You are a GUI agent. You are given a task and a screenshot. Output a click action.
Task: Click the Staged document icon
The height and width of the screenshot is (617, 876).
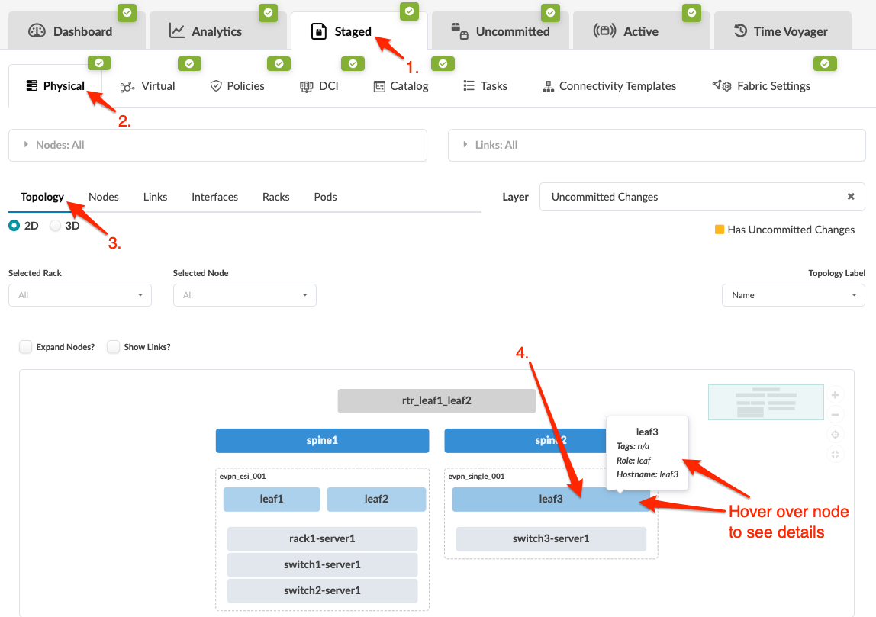318,31
